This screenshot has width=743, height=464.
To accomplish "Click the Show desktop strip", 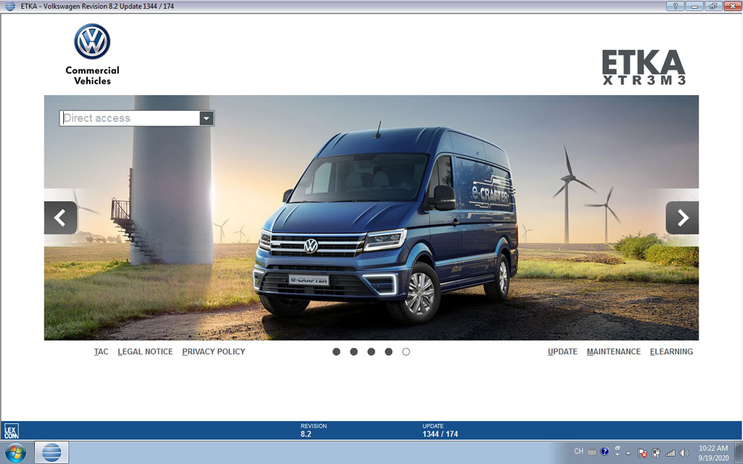I will pos(739,453).
